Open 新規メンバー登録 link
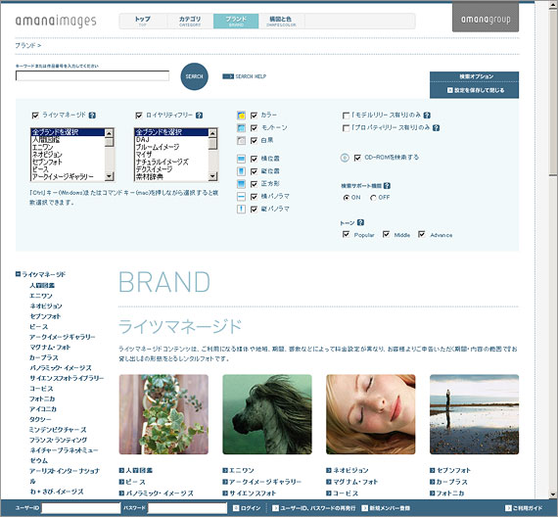This screenshot has height=517, width=558. (x=386, y=508)
